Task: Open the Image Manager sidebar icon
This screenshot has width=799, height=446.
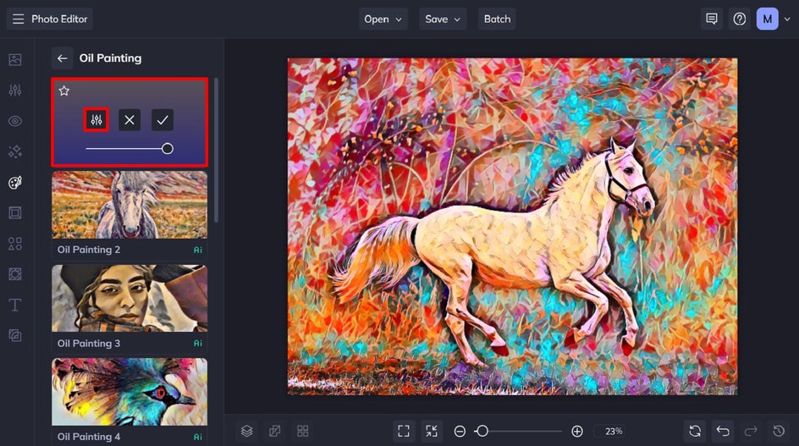Action: (15, 59)
